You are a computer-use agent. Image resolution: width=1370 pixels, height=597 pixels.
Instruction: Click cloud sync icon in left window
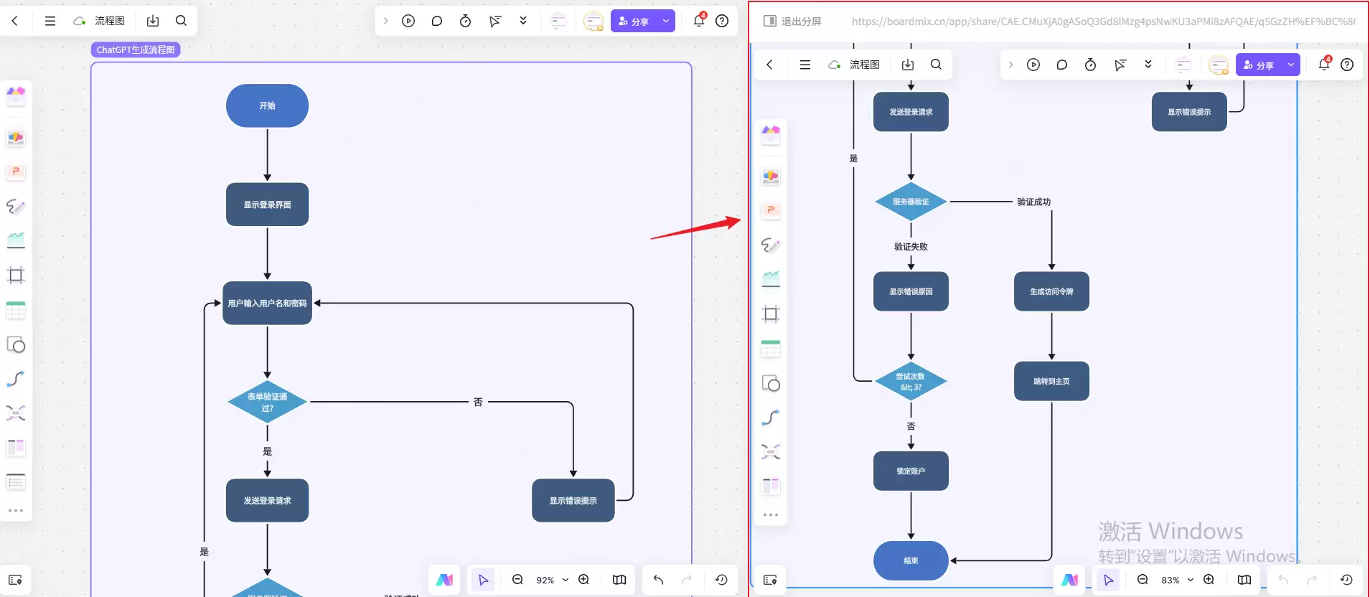click(80, 21)
